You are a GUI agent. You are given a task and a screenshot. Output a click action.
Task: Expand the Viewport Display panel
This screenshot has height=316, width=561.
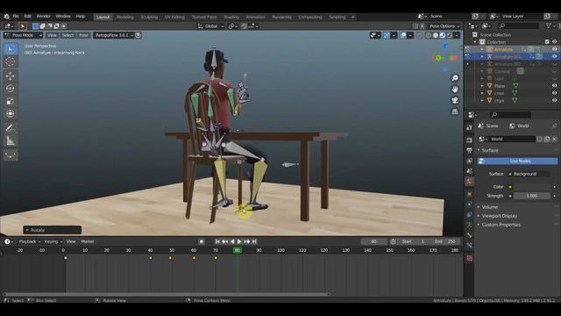pyautogui.click(x=499, y=216)
